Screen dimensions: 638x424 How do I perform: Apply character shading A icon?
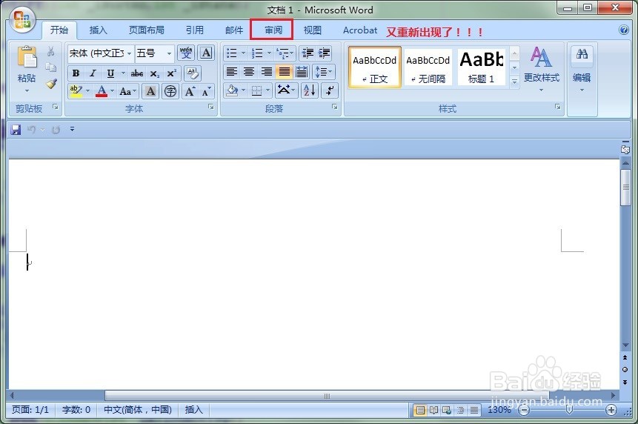tap(150, 91)
